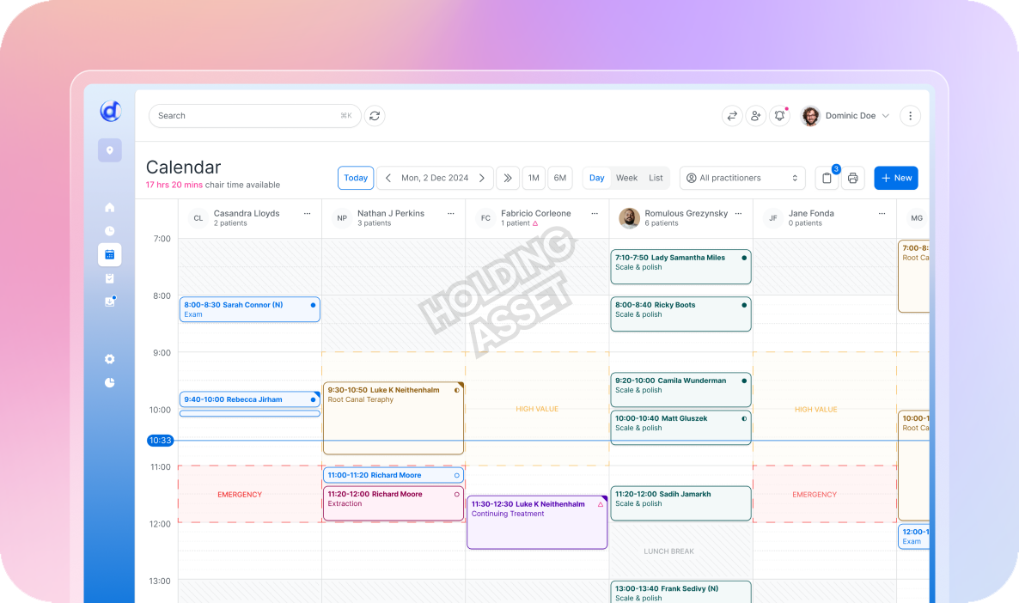
Task: Go to home icon in sidebar
Action: (x=110, y=207)
